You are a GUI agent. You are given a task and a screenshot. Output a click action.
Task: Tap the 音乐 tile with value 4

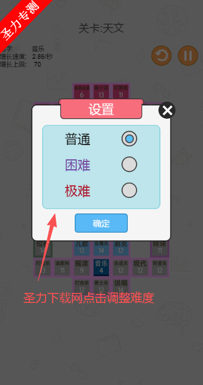(x=101, y=267)
